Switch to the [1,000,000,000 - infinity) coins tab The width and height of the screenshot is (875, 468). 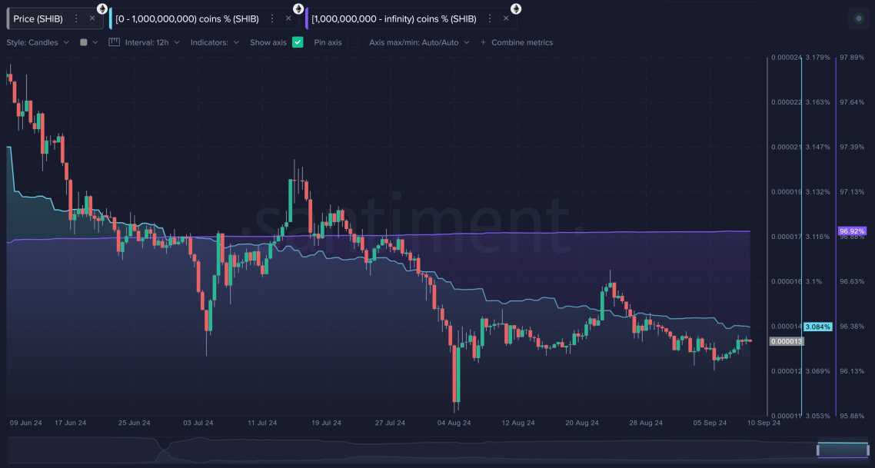(392, 18)
